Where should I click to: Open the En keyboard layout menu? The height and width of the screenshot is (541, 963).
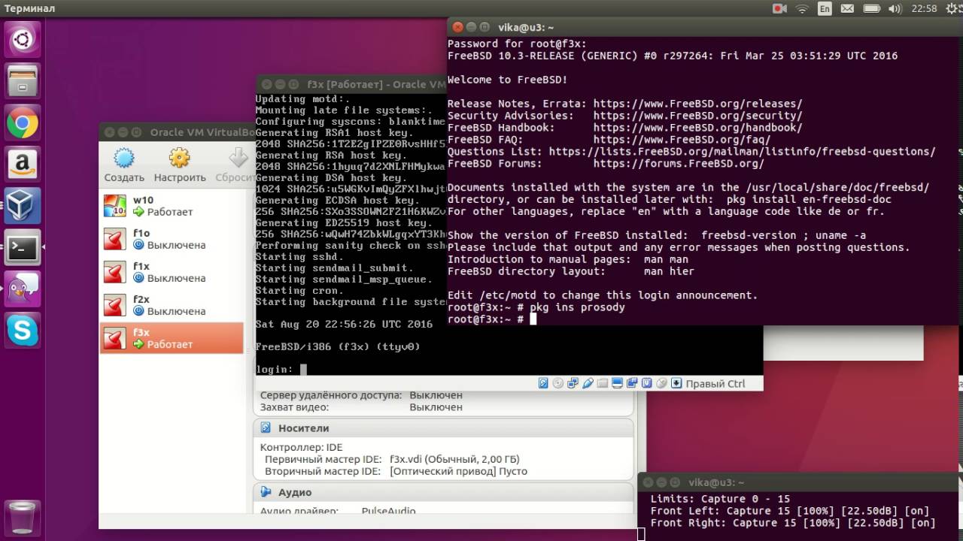pyautogui.click(x=825, y=8)
